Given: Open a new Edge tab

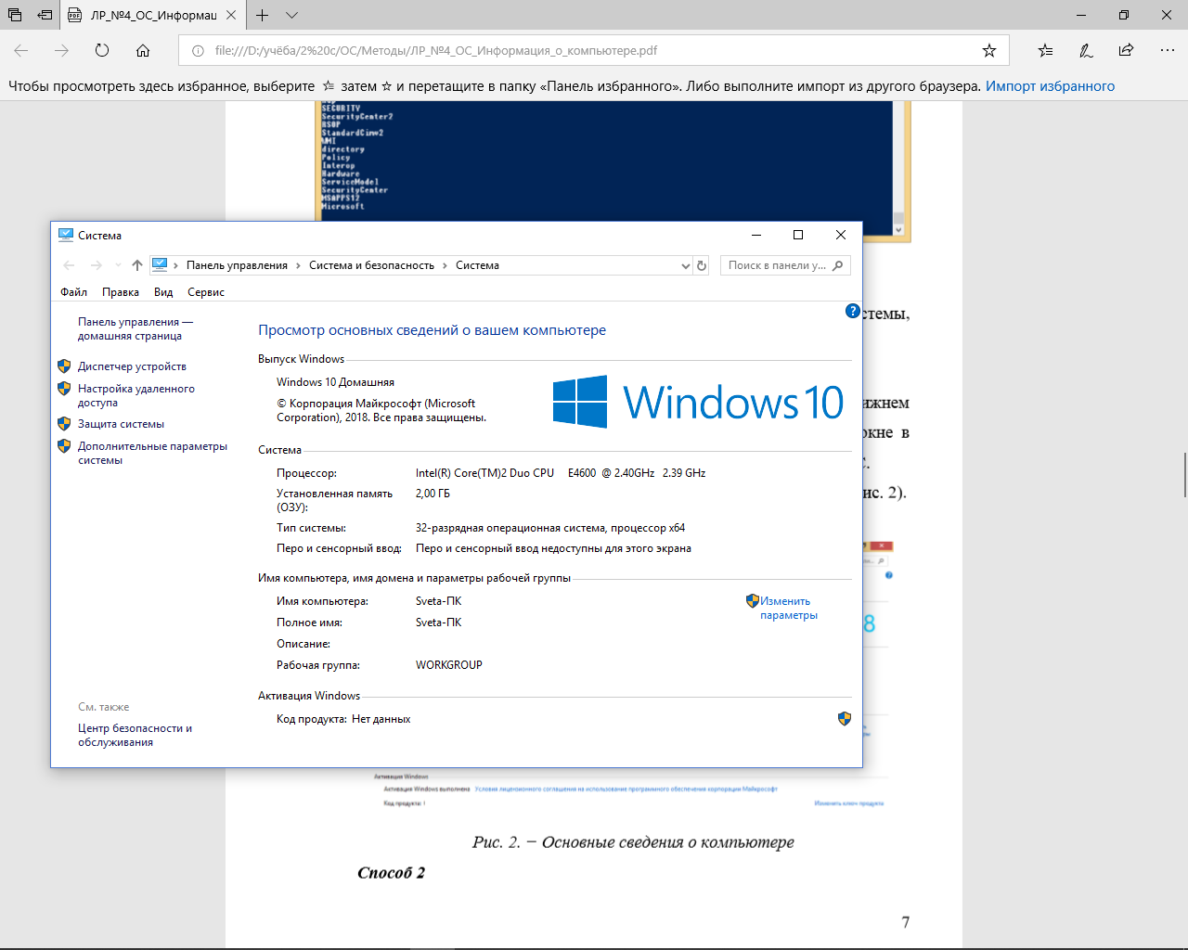Looking at the screenshot, I should point(263,15).
